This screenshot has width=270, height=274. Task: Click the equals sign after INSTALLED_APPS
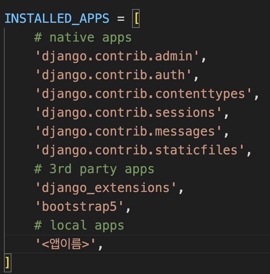pos(121,19)
